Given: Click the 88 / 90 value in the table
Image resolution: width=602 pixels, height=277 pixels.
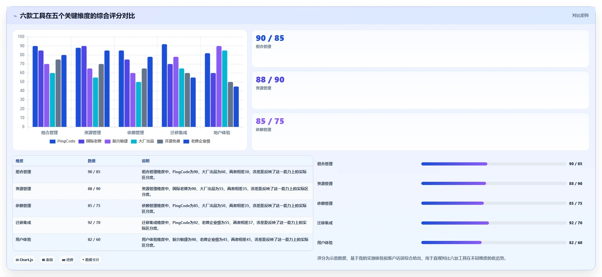Looking at the screenshot, I should tap(94, 189).
